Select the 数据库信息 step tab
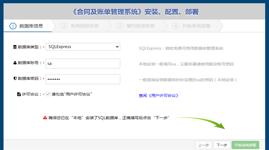The height and width of the screenshot is (150, 269). tap(28, 26)
